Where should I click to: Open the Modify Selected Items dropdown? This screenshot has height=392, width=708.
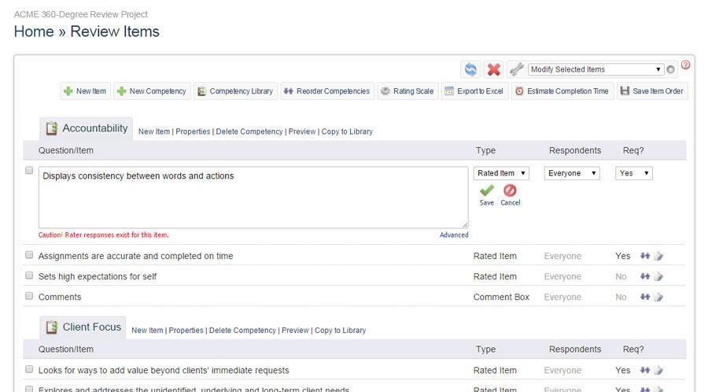point(596,69)
